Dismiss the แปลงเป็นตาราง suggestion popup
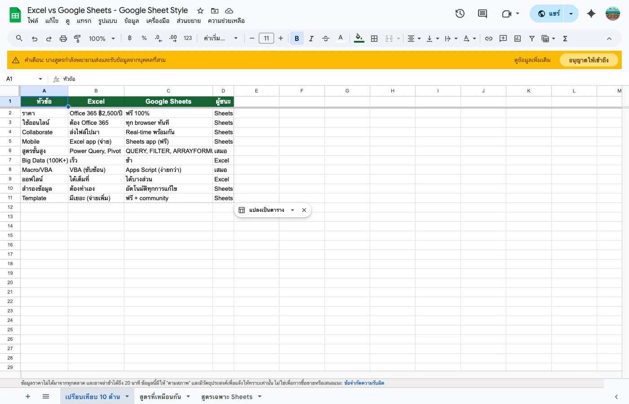This screenshot has height=404, width=629. (304, 210)
